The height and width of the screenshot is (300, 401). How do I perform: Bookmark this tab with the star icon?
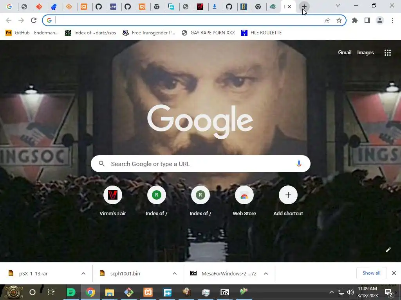339,20
